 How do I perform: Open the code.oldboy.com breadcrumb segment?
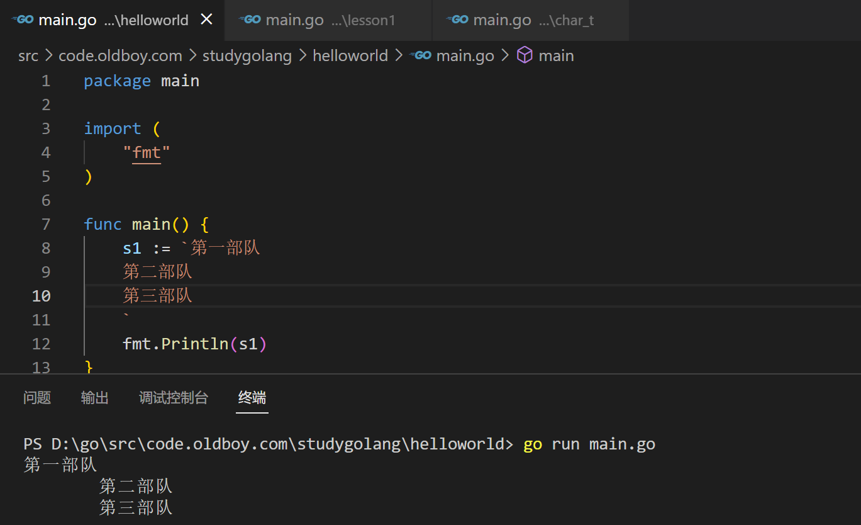120,55
